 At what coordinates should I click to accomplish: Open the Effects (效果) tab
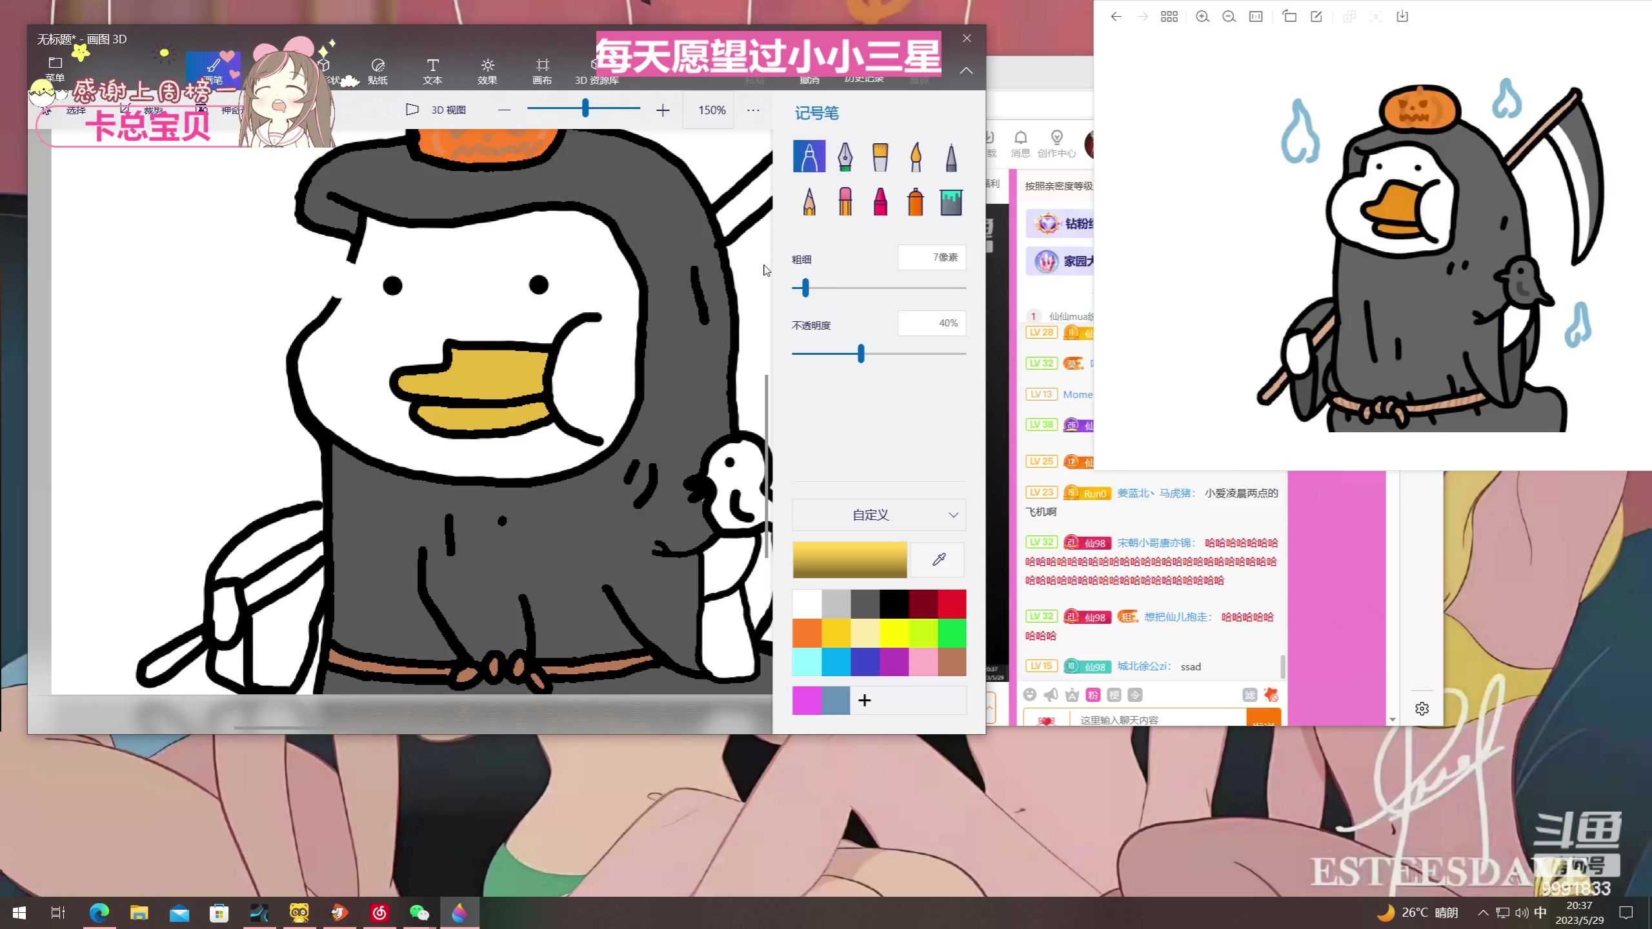[x=487, y=71]
